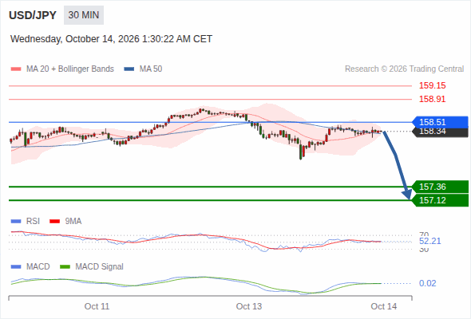Click the 'RSI' legend label
The height and width of the screenshot is (319, 471).
(x=33, y=221)
